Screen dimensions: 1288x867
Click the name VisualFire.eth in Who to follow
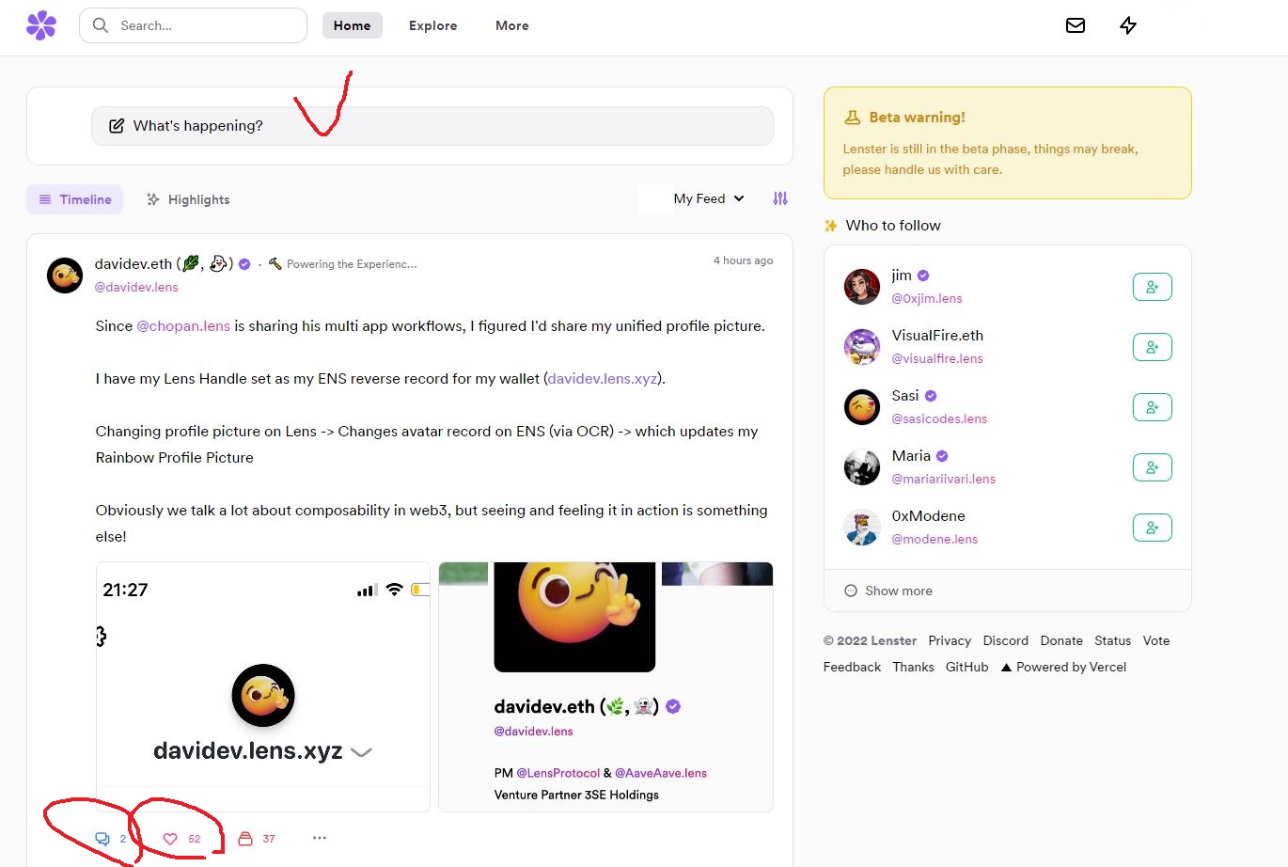point(937,336)
